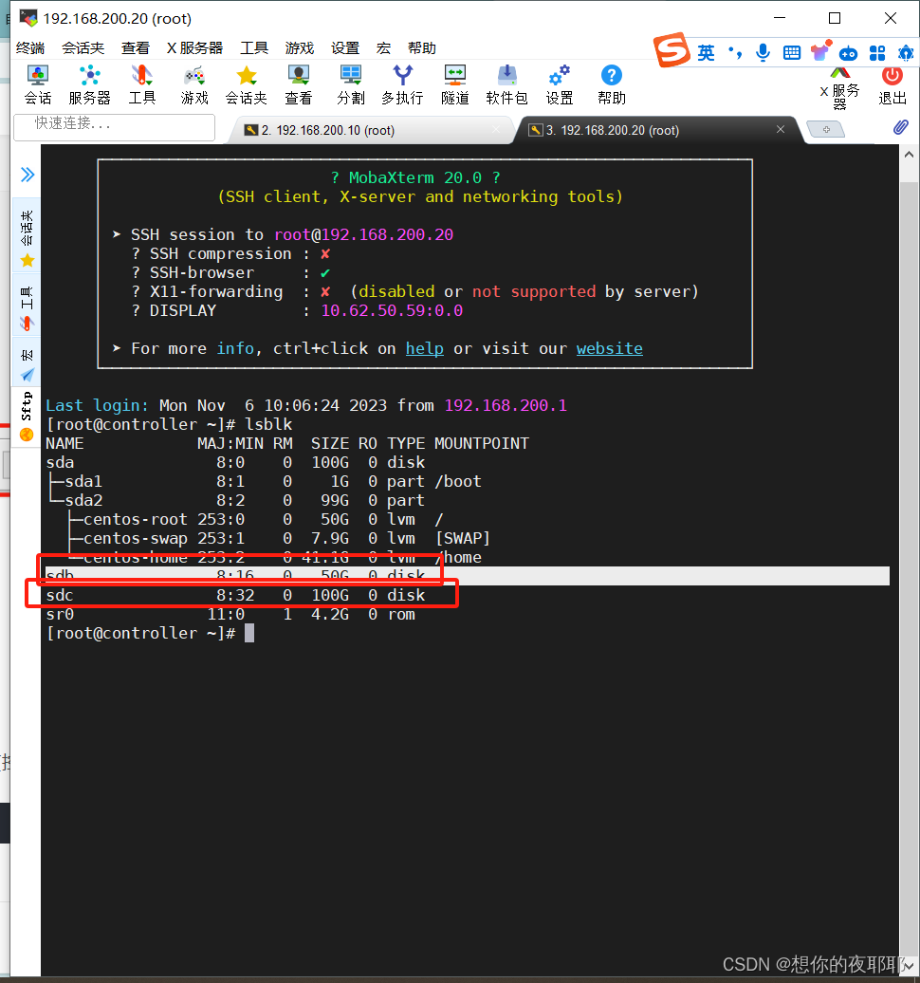Toggle Sogou 英 language mode
The width and height of the screenshot is (920, 983).
706,53
